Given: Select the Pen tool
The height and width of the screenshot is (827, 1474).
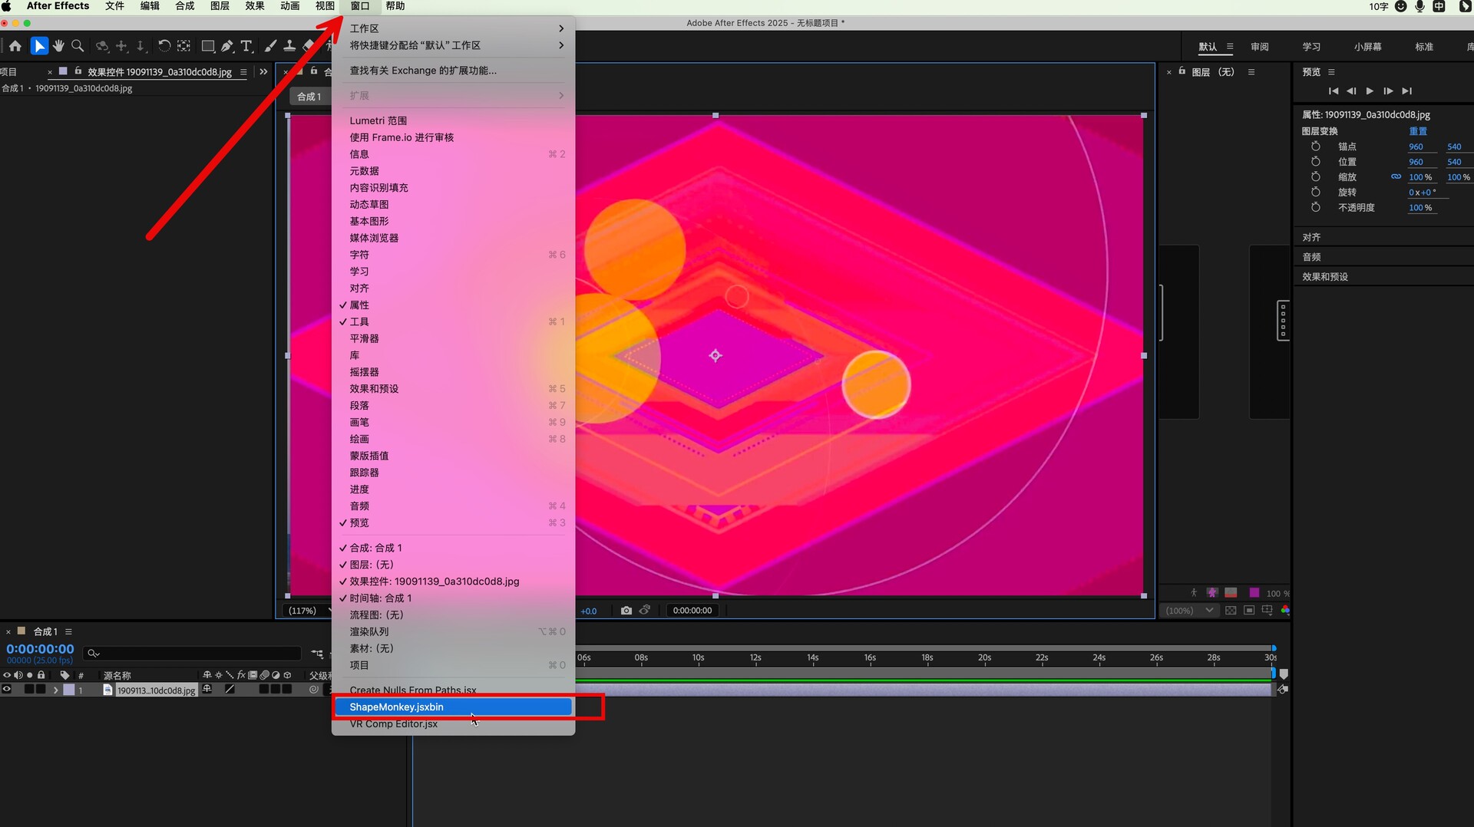Looking at the screenshot, I should point(227,46).
